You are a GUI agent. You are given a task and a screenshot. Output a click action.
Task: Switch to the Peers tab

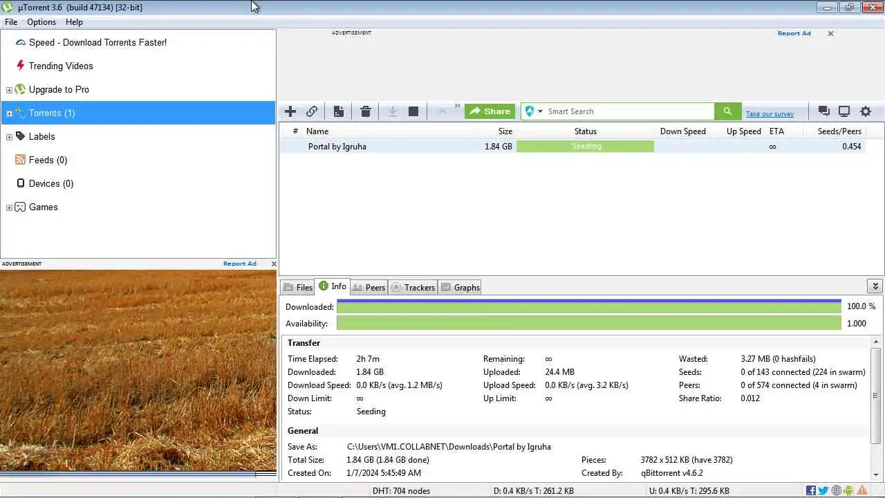pyautogui.click(x=369, y=287)
